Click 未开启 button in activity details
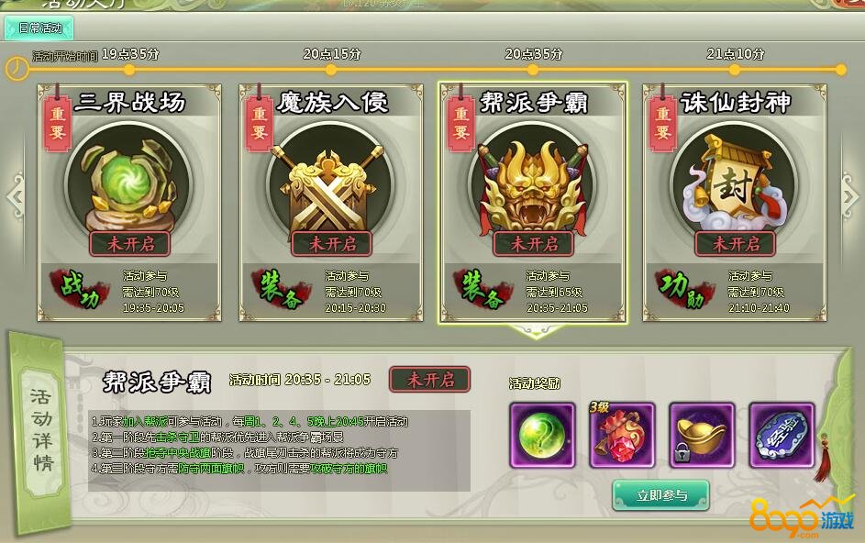Image resolution: width=865 pixels, height=543 pixels. tap(429, 379)
